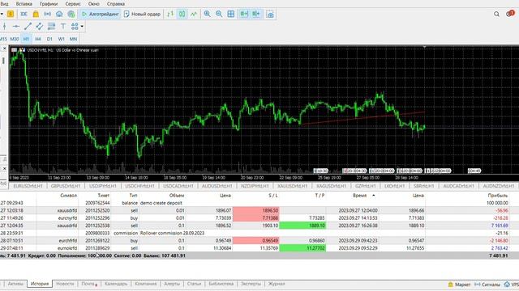Switch chart to Japanese candlesticks mode
This screenshot has width=519, height=291.
coord(182,14)
